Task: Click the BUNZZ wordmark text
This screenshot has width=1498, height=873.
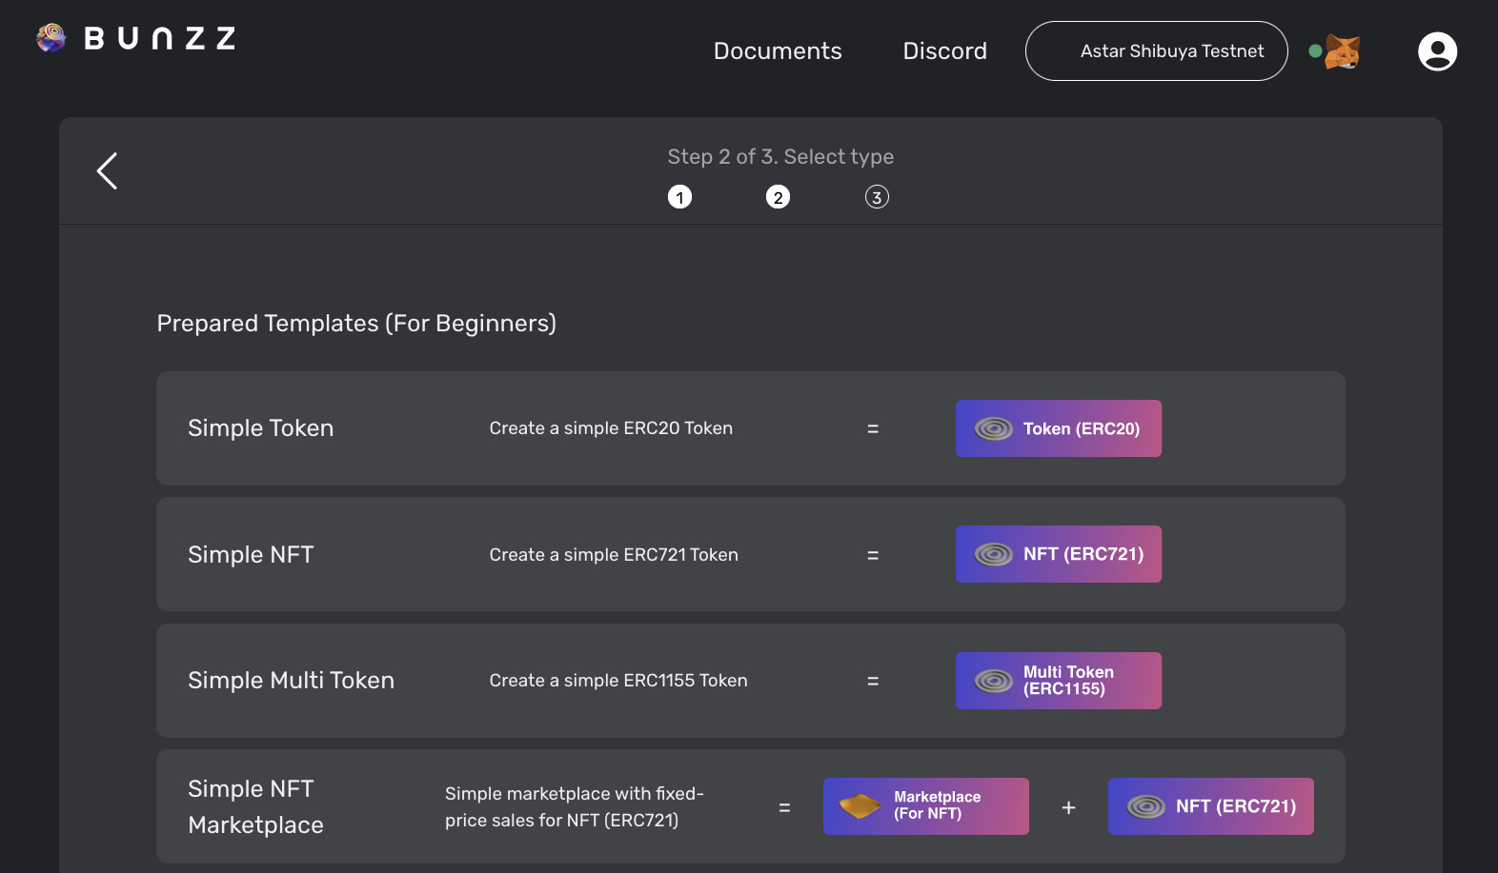Action: click(x=160, y=39)
